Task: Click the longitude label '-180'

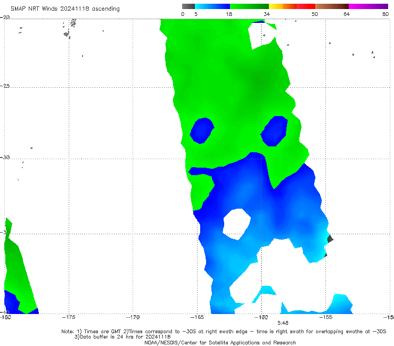Action: pyautogui.click(x=5, y=317)
